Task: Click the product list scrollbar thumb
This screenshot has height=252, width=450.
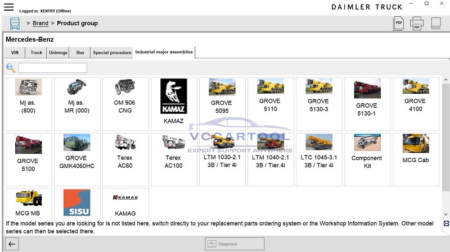Action: (445, 138)
